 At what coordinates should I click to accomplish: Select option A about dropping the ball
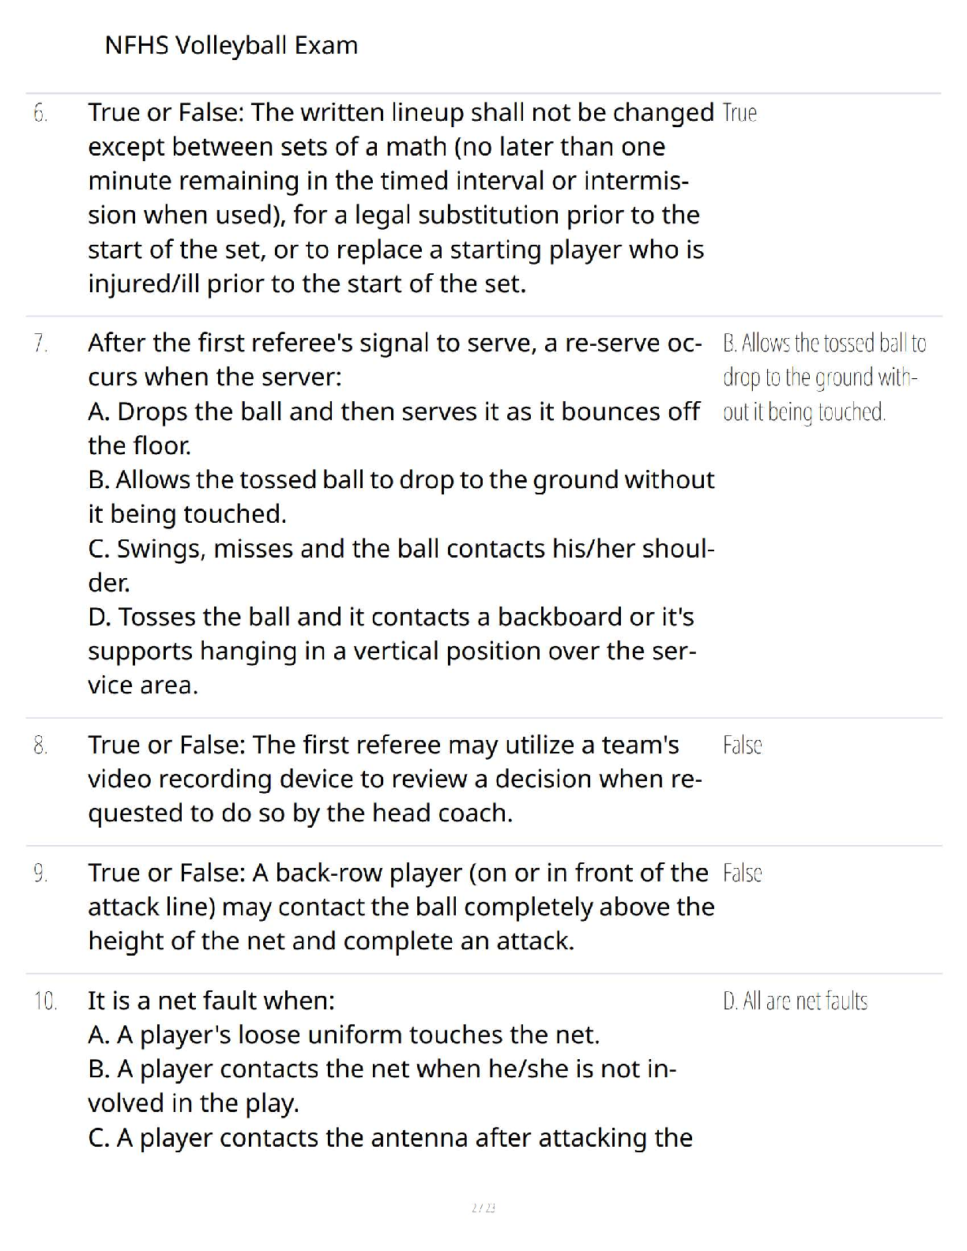click(393, 428)
